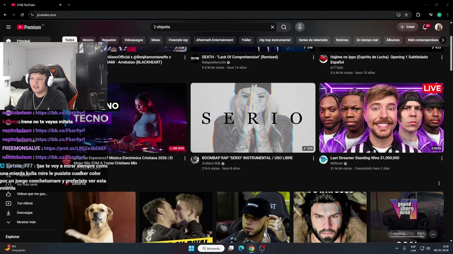Open the YouTube hamburger guide menu
This screenshot has height=254, width=453.
[8, 27]
